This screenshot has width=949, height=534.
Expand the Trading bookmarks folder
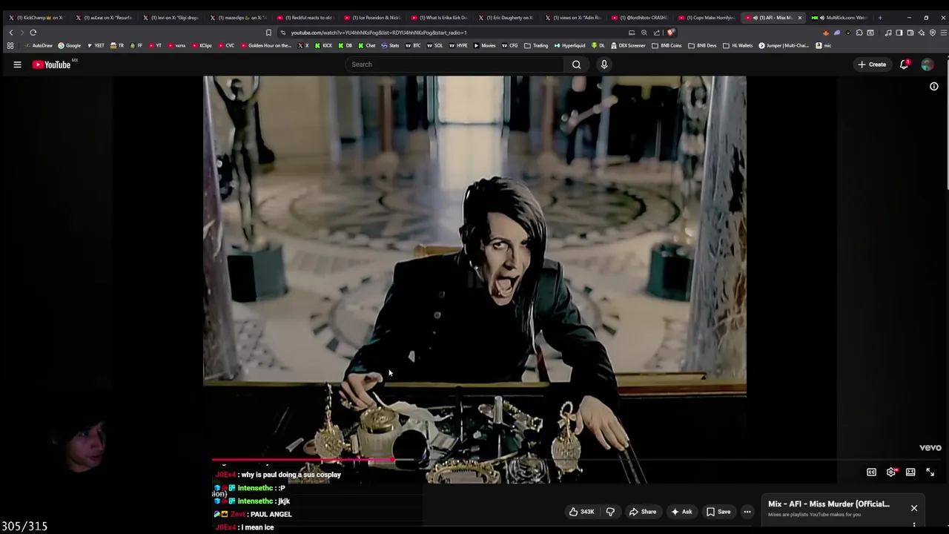click(536, 46)
